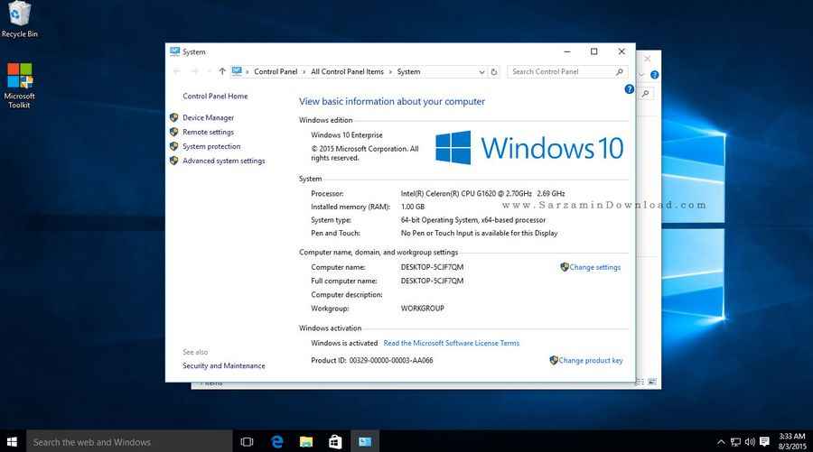
Task: Open the Store taskbar icon
Action: point(335,442)
